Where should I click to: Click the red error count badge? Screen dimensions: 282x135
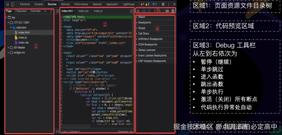pos(142,4)
